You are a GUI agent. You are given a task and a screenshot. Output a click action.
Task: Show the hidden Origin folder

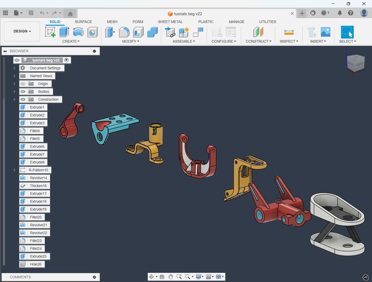pyautogui.click(x=23, y=84)
